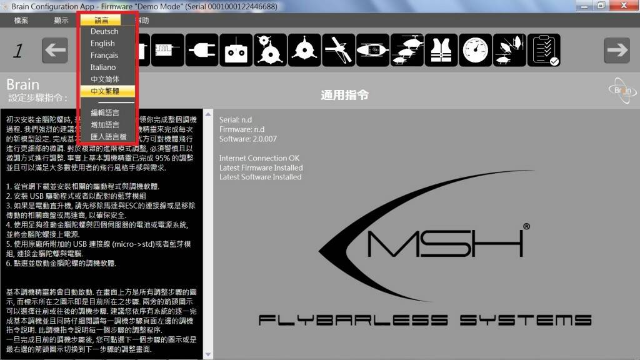Open the power plug connector step icon

(202, 50)
